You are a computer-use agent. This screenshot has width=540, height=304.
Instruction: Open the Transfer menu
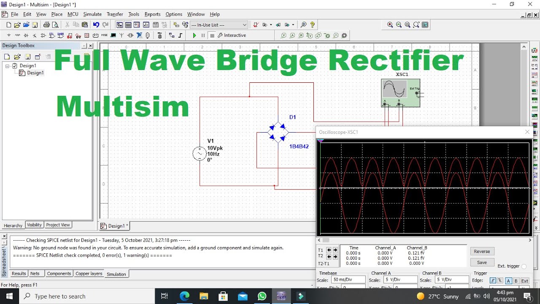point(115,14)
